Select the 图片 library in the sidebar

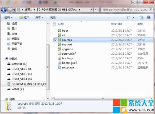tap(12, 29)
